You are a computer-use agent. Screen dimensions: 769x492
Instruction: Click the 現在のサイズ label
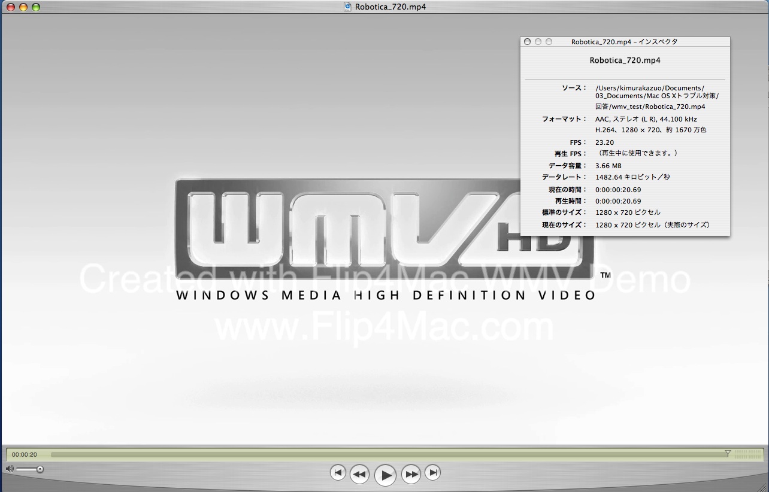click(x=565, y=225)
